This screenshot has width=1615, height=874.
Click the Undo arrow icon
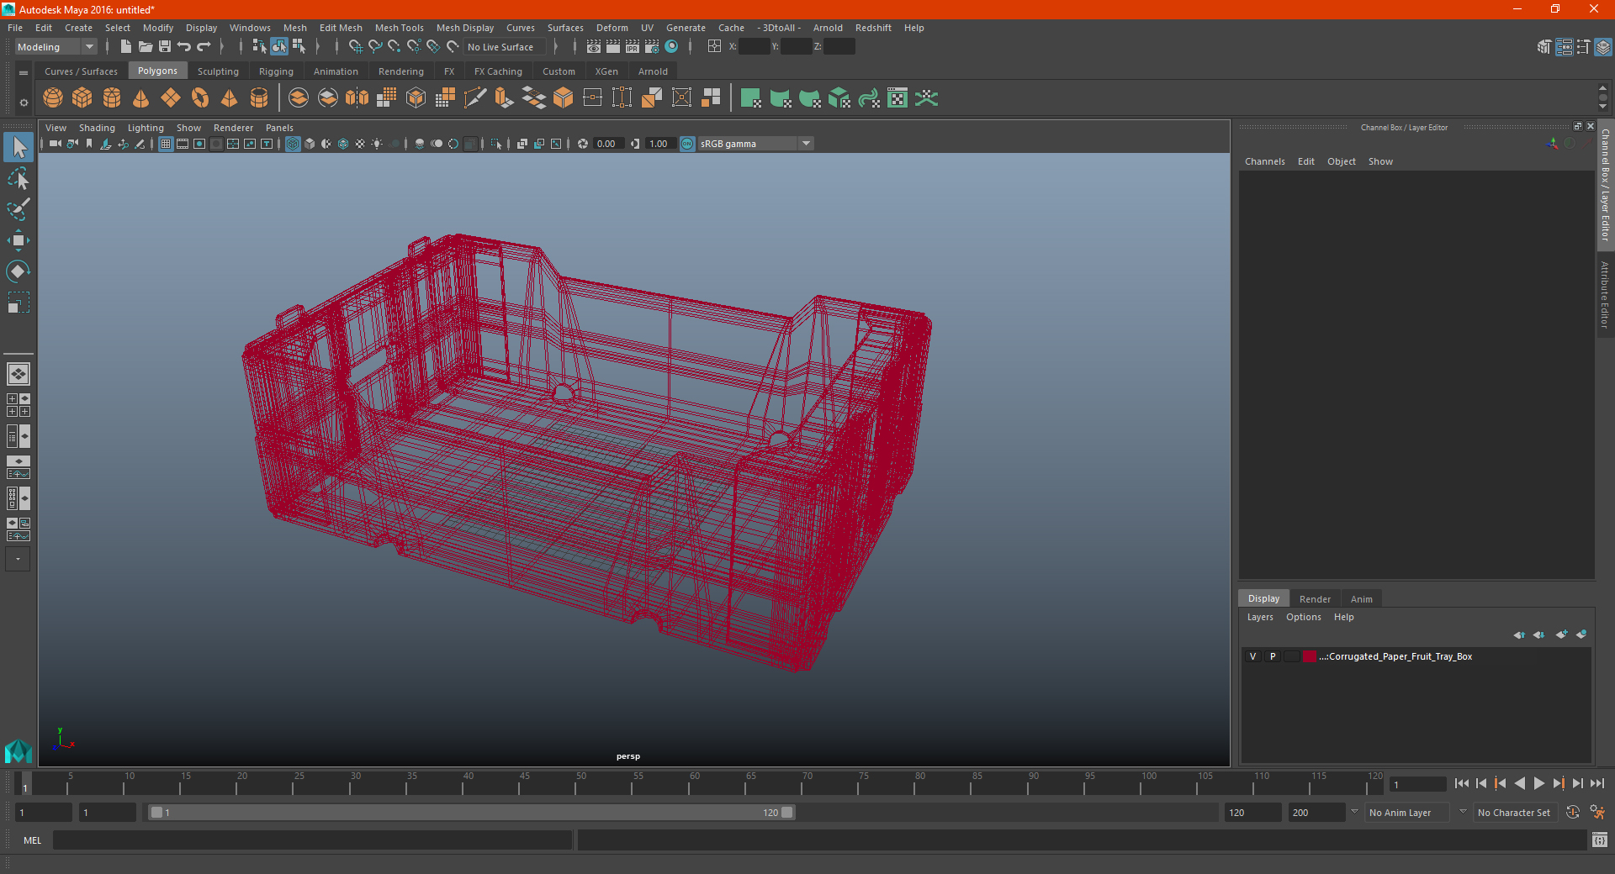(184, 47)
